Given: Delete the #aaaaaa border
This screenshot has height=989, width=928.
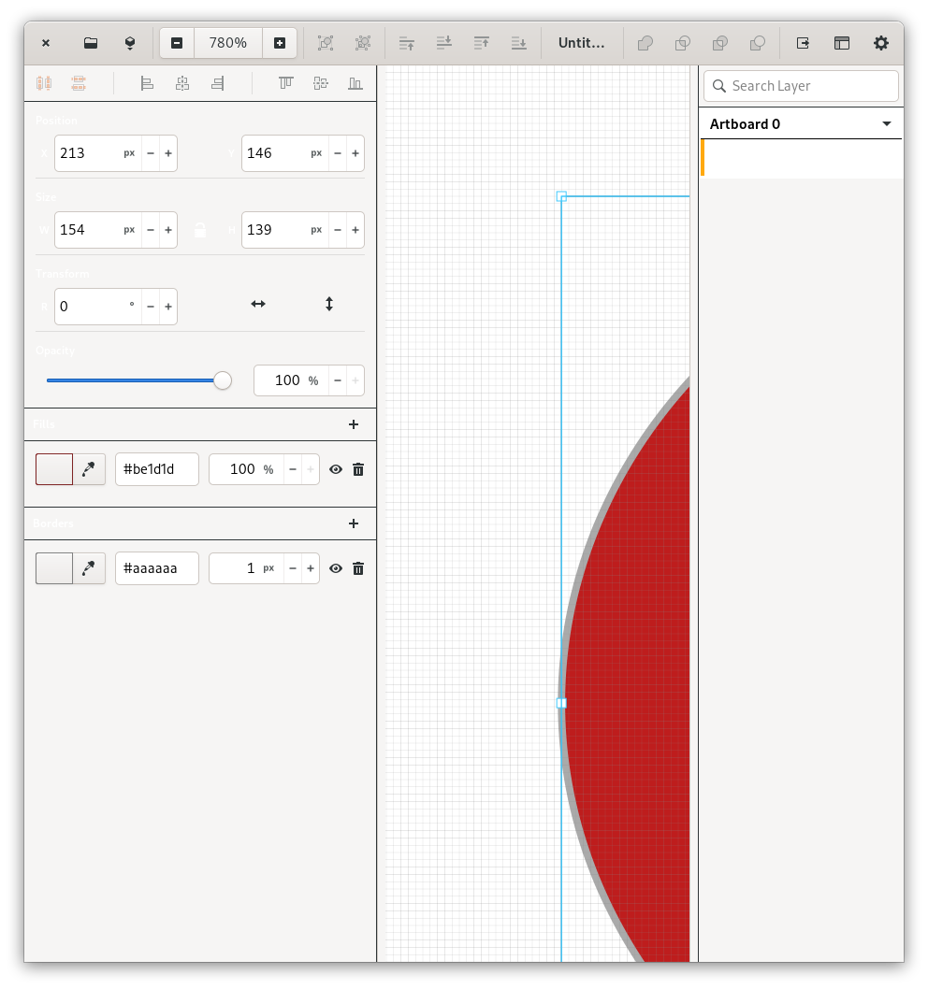Looking at the screenshot, I should 358,568.
